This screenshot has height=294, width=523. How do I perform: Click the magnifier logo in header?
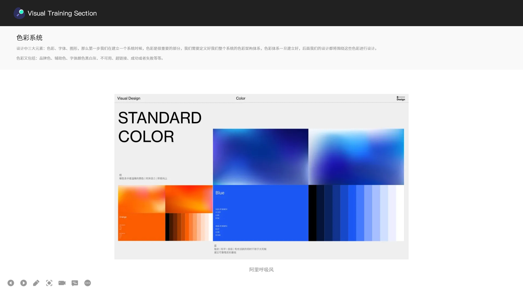coord(19,13)
